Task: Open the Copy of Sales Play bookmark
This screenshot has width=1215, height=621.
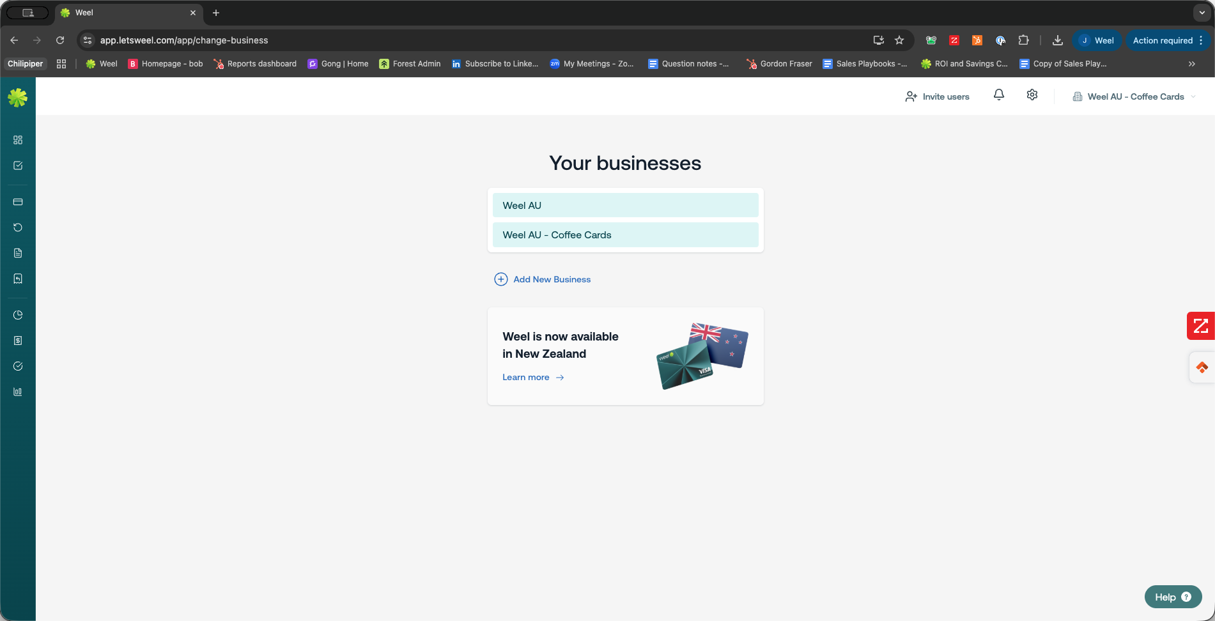Action: pos(1063,64)
